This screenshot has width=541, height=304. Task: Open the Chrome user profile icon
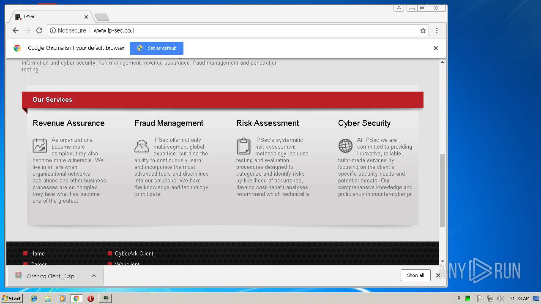pyautogui.click(x=399, y=8)
